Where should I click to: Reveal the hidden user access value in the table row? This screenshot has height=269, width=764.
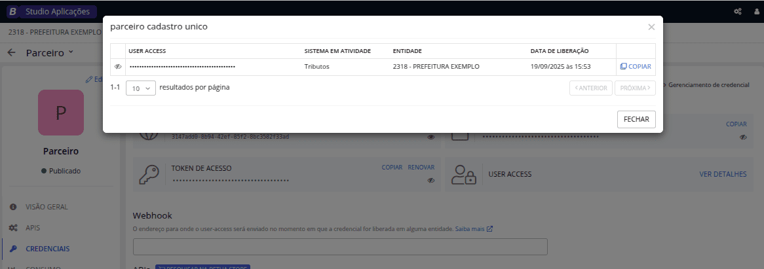pyautogui.click(x=118, y=67)
